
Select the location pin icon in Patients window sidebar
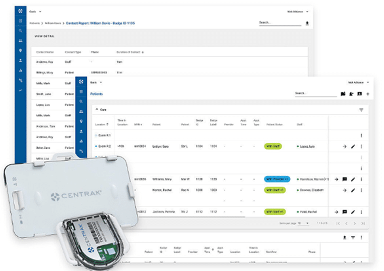81,121
